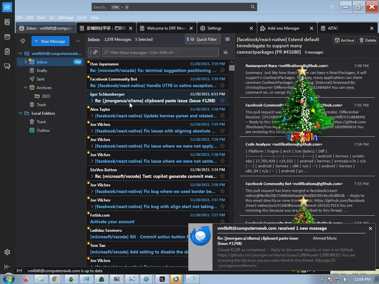The image size is (379, 284).
Task: Star the SteVen Batten message
Action: coord(222,176)
